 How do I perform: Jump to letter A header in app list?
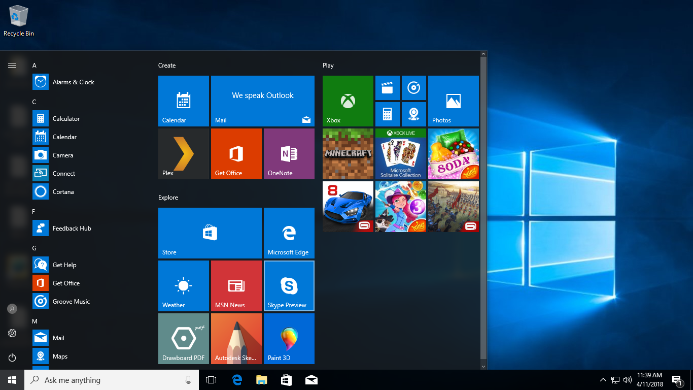[x=34, y=66]
